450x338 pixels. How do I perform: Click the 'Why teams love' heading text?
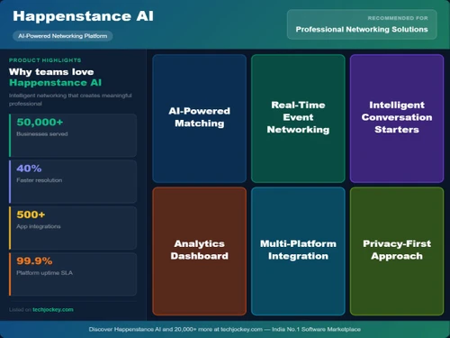click(x=51, y=72)
